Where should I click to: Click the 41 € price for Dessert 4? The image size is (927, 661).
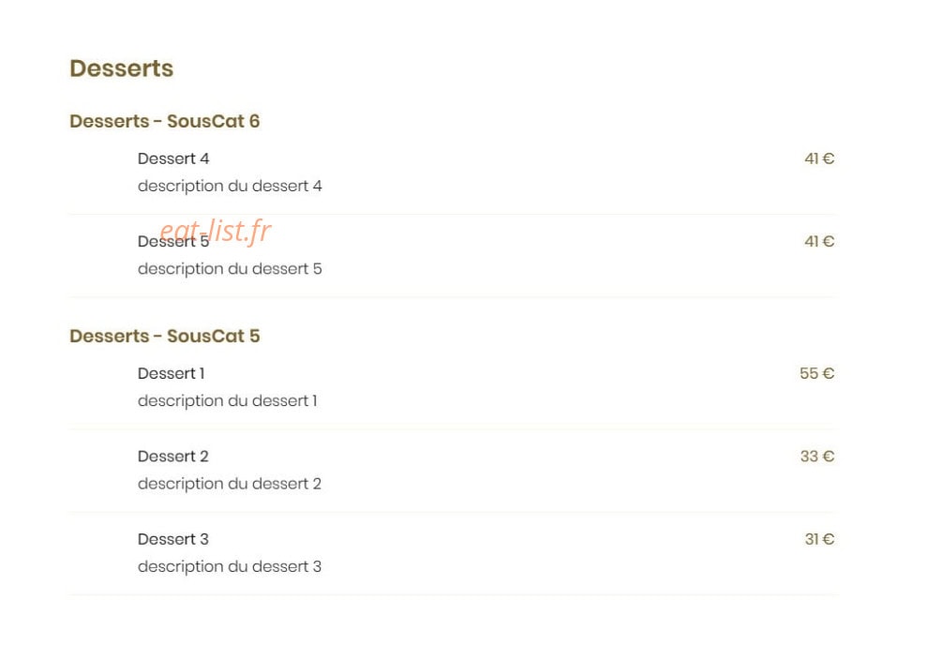pyautogui.click(x=819, y=158)
